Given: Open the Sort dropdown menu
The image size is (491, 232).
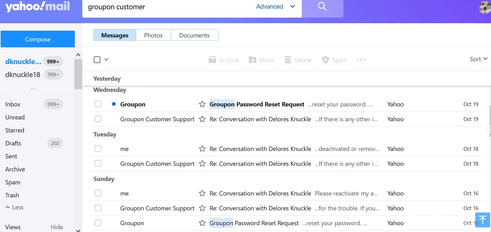Looking at the screenshot, I should 478,59.
